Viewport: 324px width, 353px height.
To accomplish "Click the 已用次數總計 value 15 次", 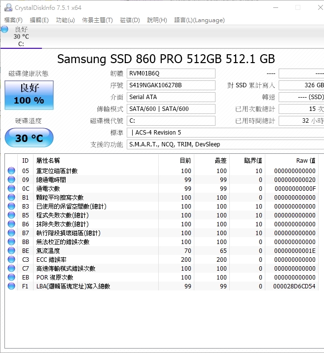I will [301, 109].
